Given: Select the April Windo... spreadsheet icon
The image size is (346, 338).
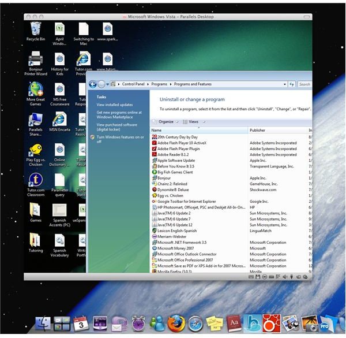Looking at the screenshot, I should [59, 34].
